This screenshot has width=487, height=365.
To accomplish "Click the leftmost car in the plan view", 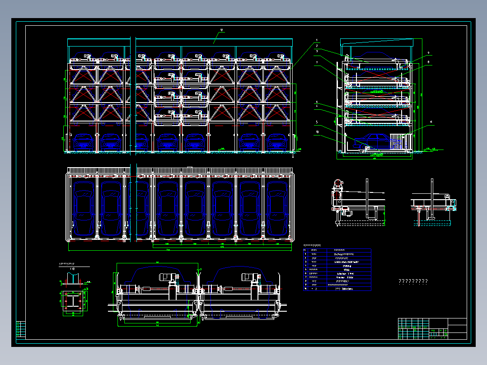I will coord(83,208).
